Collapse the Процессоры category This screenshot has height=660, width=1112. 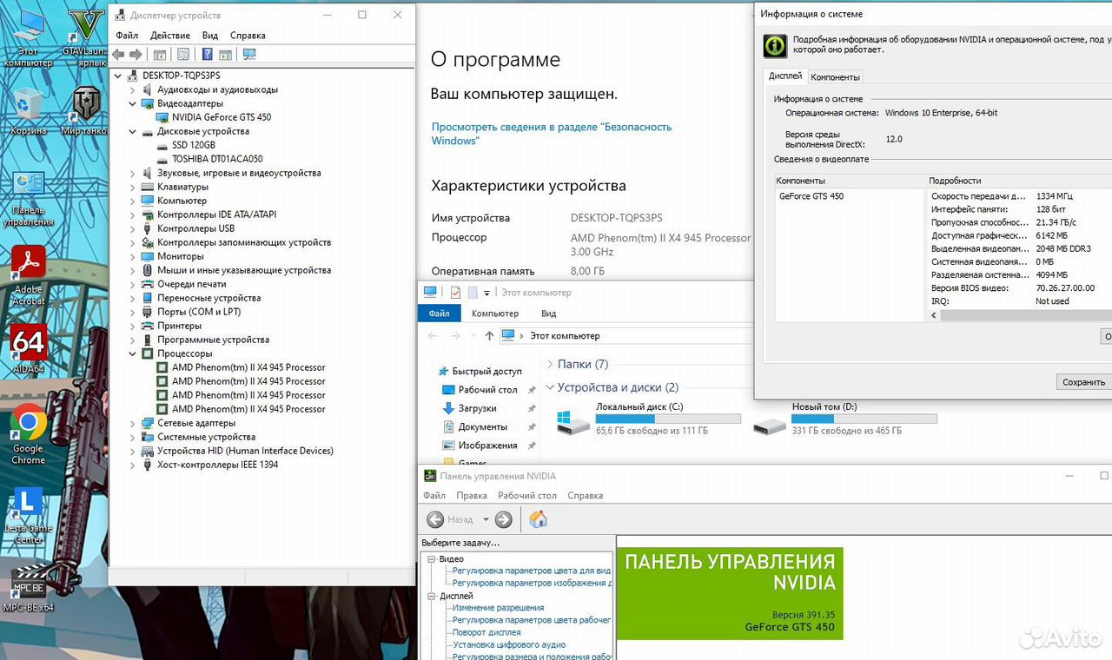coord(133,353)
